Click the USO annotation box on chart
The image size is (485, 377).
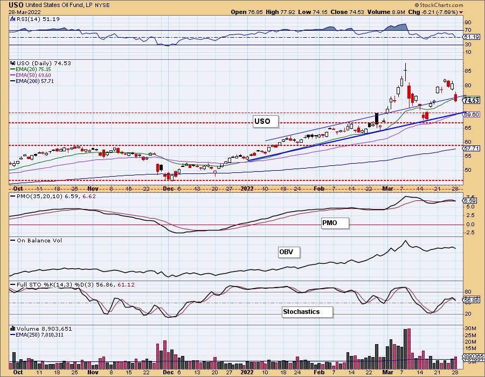tap(266, 121)
